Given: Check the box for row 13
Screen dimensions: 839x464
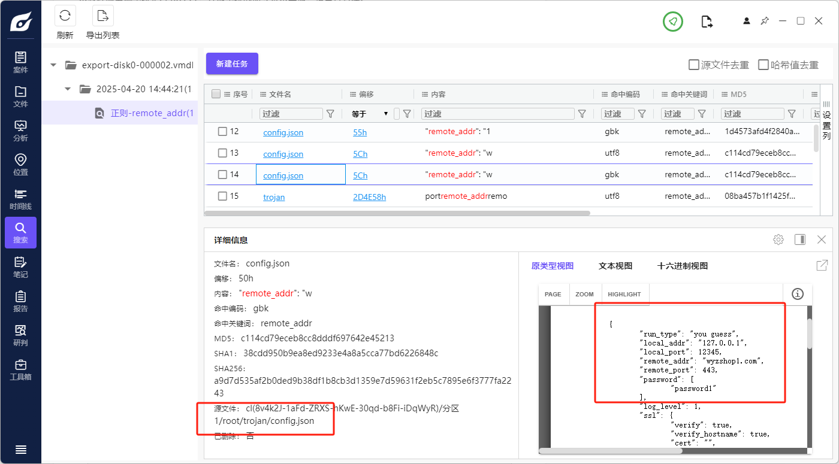Looking at the screenshot, I should pyautogui.click(x=222, y=153).
